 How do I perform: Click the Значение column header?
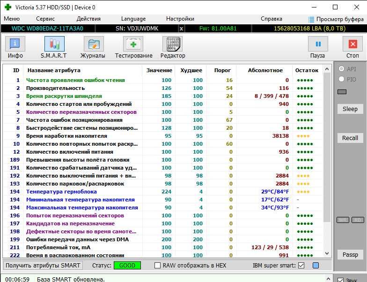[159, 70]
